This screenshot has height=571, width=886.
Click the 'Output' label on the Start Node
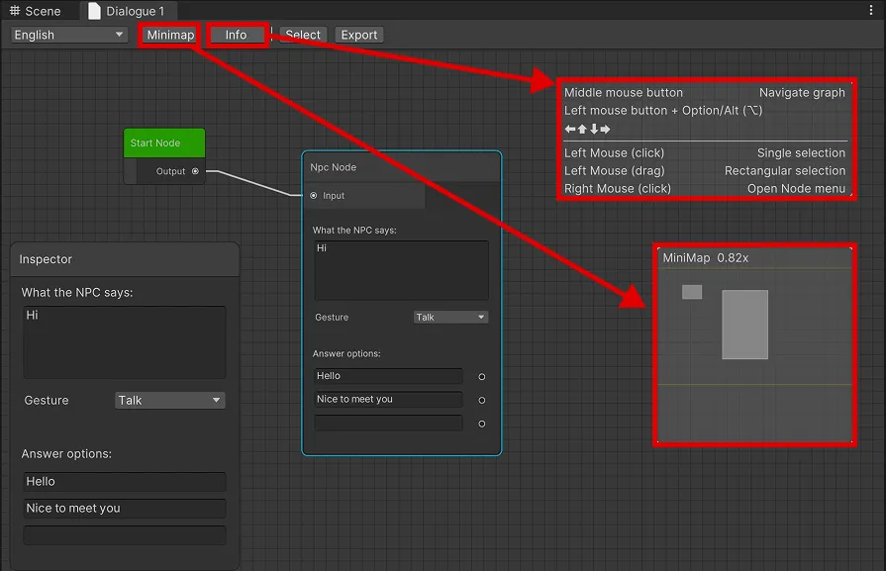170,171
